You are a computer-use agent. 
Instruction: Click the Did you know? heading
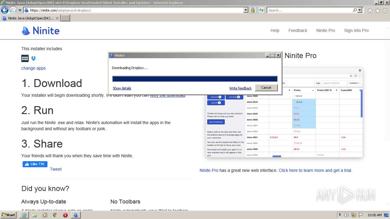click(x=45, y=189)
